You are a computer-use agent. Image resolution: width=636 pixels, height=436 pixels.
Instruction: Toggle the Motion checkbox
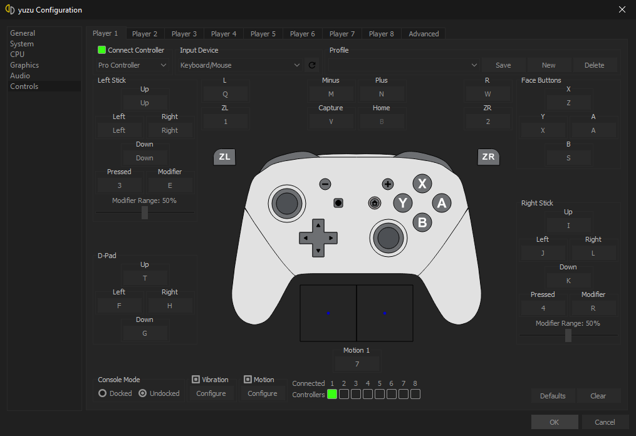pyautogui.click(x=248, y=379)
